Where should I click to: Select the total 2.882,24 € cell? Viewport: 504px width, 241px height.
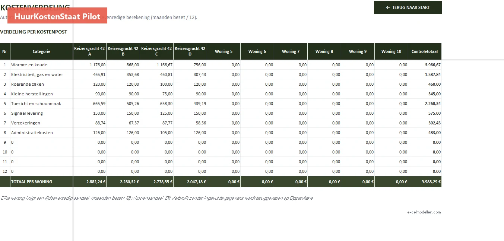90,182
